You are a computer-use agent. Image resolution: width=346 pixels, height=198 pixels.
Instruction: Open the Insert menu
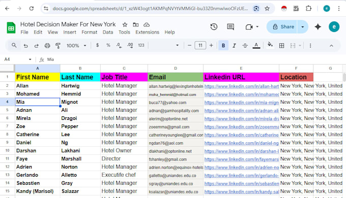point(70,32)
